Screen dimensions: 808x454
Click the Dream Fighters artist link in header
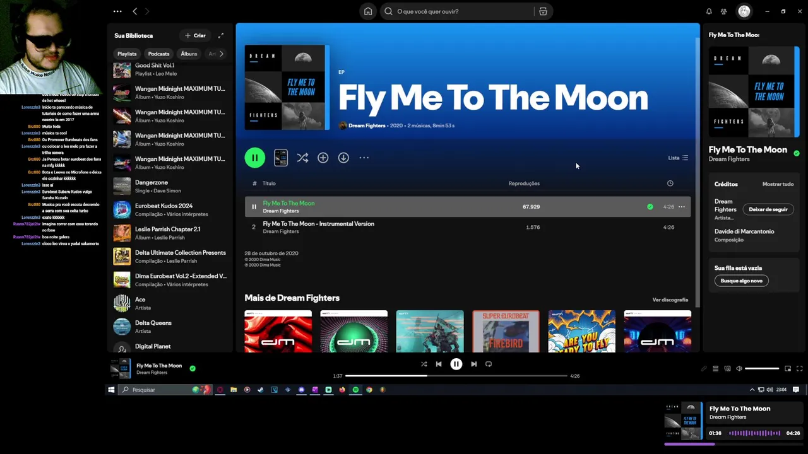click(x=367, y=125)
